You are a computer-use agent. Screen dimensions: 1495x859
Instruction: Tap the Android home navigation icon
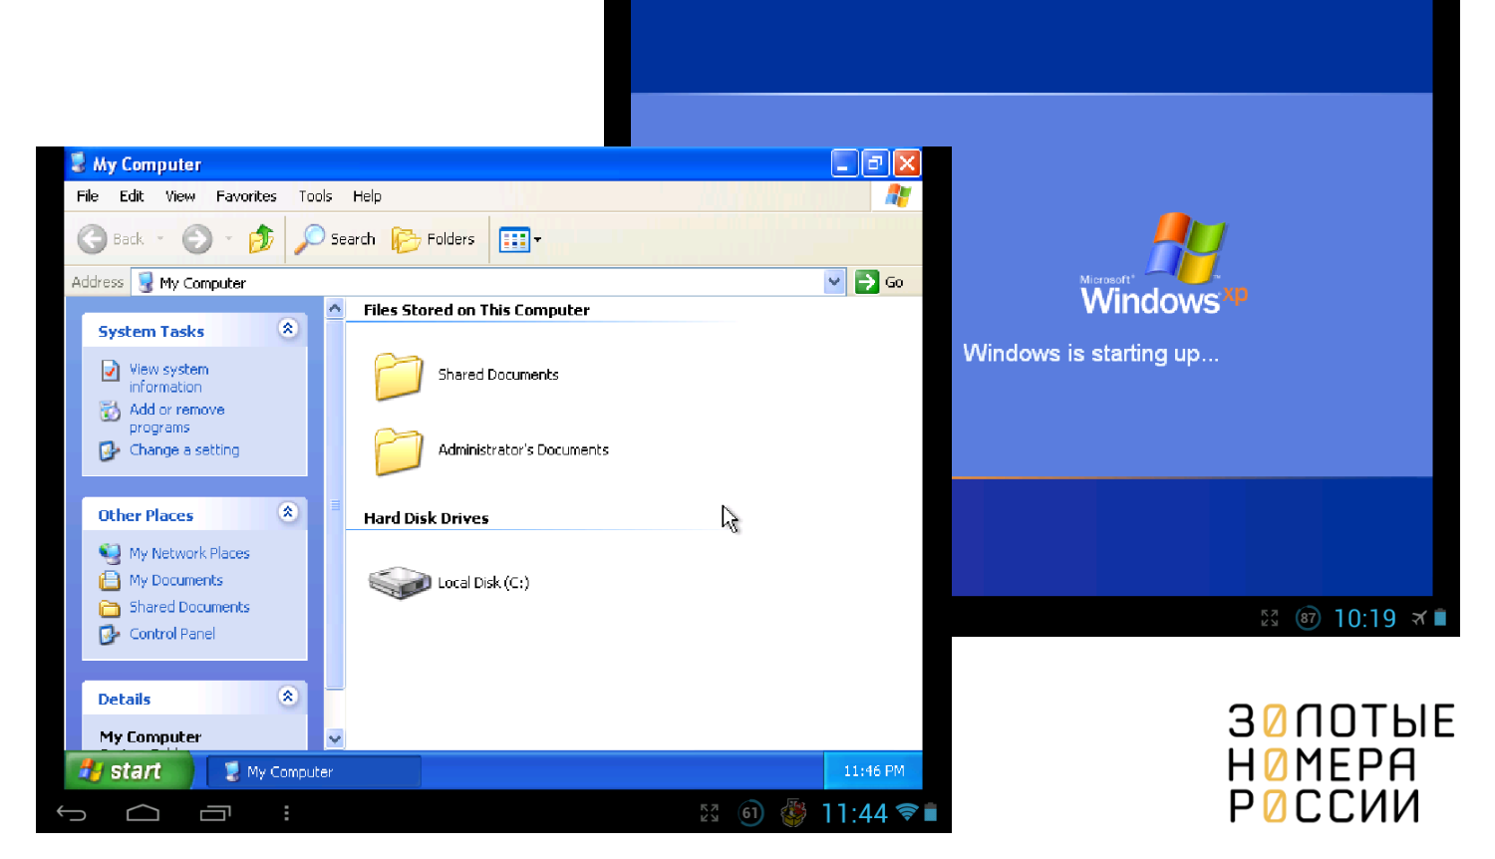tap(143, 813)
